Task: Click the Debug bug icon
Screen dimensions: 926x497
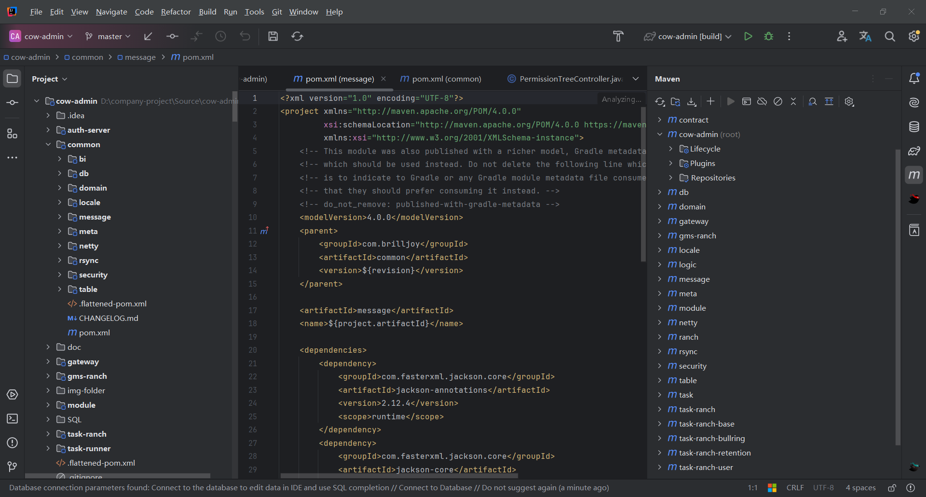Action: pyautogui.click(x=769, y=36)
